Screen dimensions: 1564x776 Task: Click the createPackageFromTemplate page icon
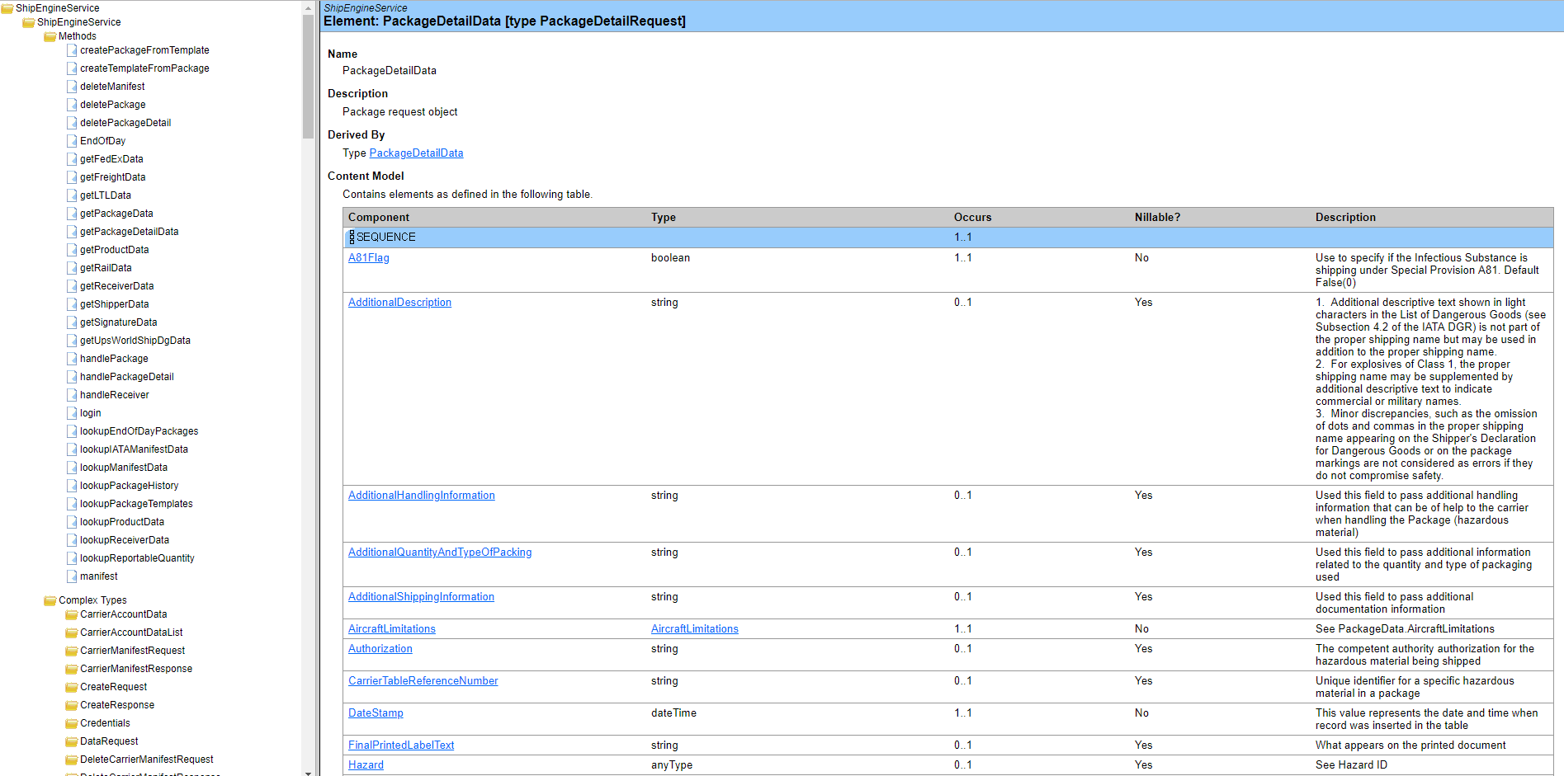coord(72,50)
